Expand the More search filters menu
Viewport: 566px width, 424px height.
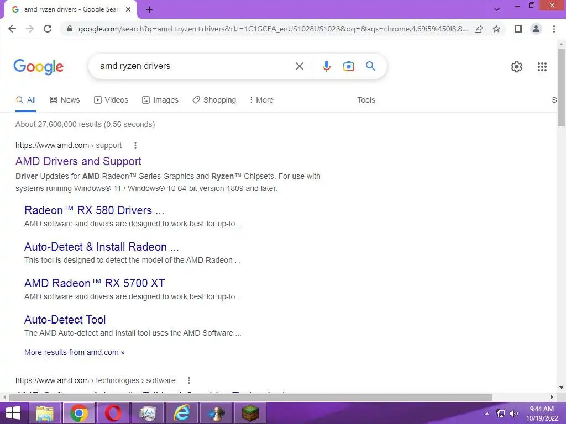[261, 100]
